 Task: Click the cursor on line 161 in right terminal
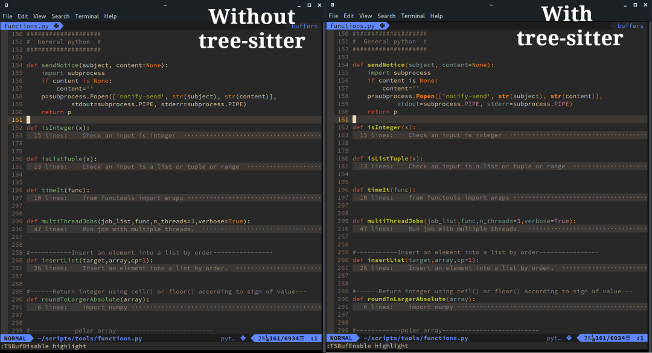click(354, 119)
